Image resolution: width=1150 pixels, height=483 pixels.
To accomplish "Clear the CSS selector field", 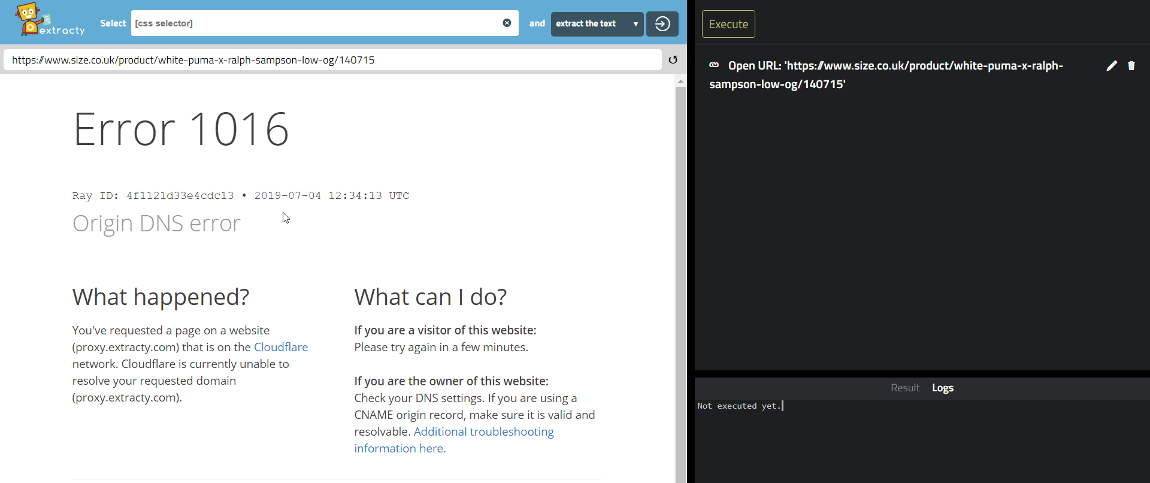I will (507, 23).
